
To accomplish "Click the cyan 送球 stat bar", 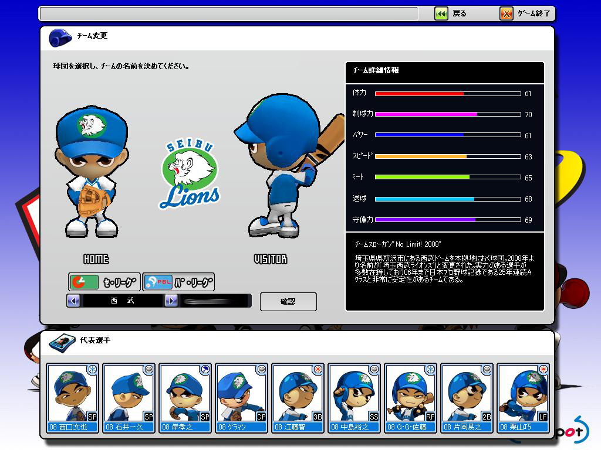I will [x=448, y=199].
